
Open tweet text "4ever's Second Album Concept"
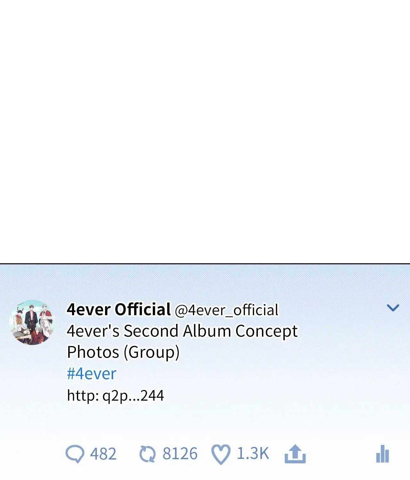coord(182,331)
